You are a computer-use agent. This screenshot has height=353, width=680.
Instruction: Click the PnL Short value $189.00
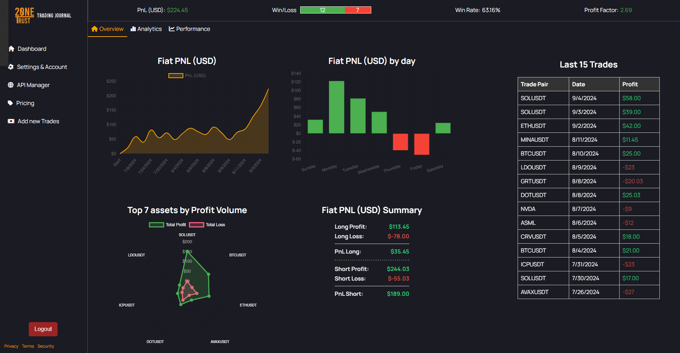(x=398, y=294)
